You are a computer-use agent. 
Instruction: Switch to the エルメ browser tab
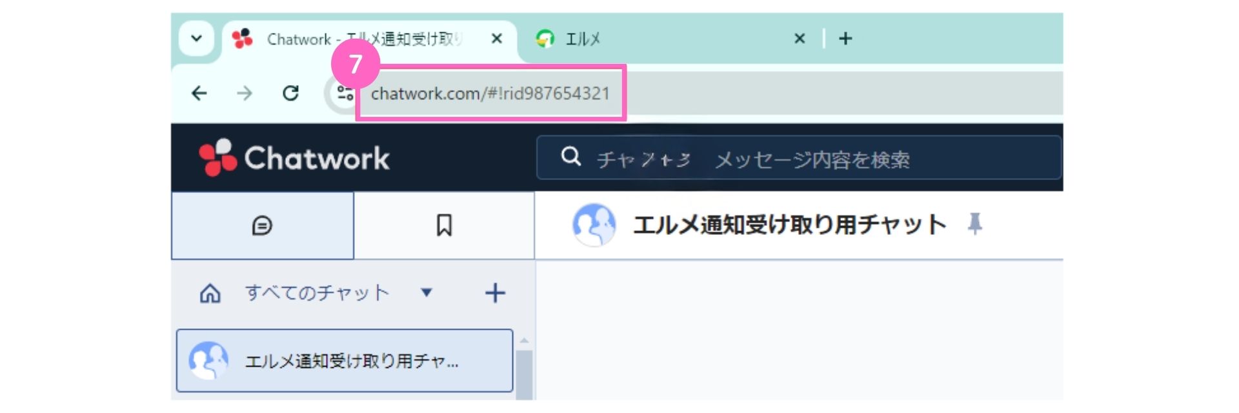pyautogui.click(x=671, y=39)
